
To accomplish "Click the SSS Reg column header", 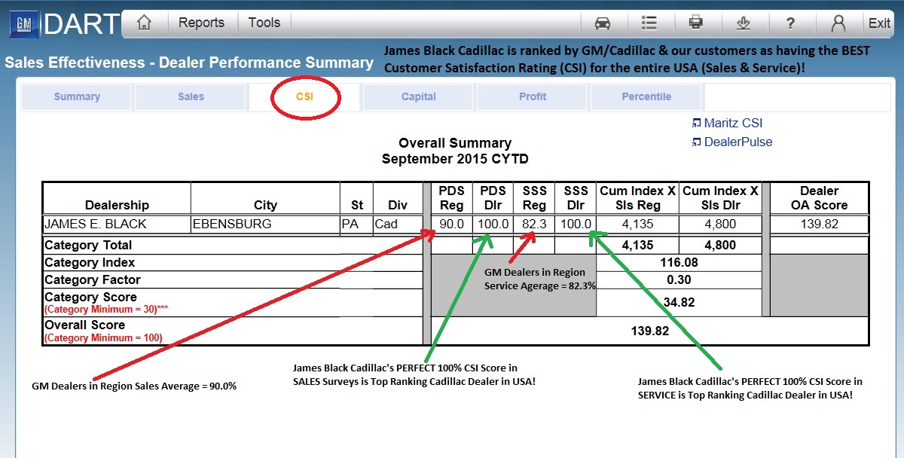I will point(534,198).
